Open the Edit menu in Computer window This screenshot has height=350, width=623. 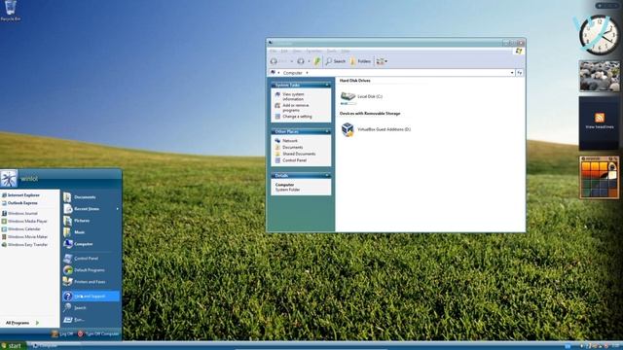click(x=284, y=52)
